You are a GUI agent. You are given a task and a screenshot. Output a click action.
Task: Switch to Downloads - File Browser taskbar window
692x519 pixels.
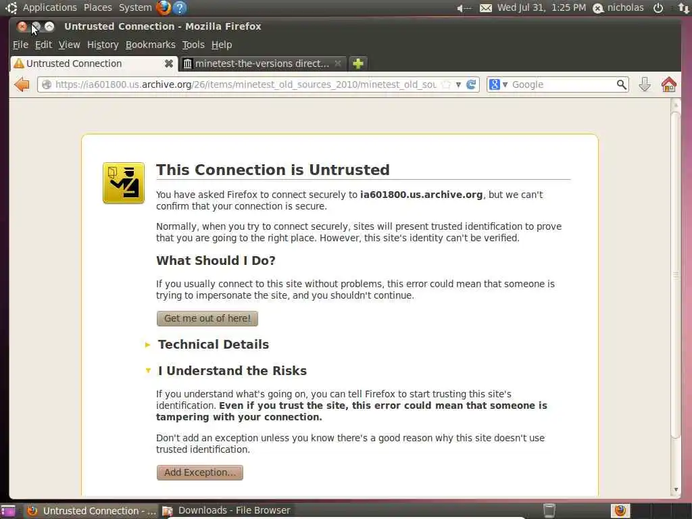tap(226, 511)
